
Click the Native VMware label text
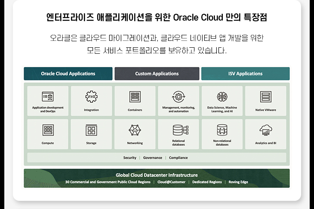pyautogui.click(x=265, y=110)
